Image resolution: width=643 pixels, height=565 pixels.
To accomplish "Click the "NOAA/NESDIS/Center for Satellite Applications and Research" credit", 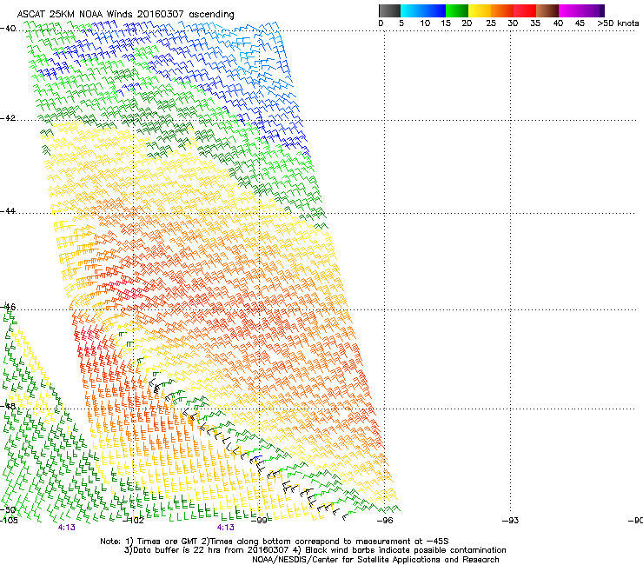I will coord(375,560).
